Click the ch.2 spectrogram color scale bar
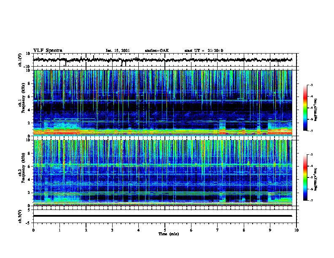 coord(305,177)
